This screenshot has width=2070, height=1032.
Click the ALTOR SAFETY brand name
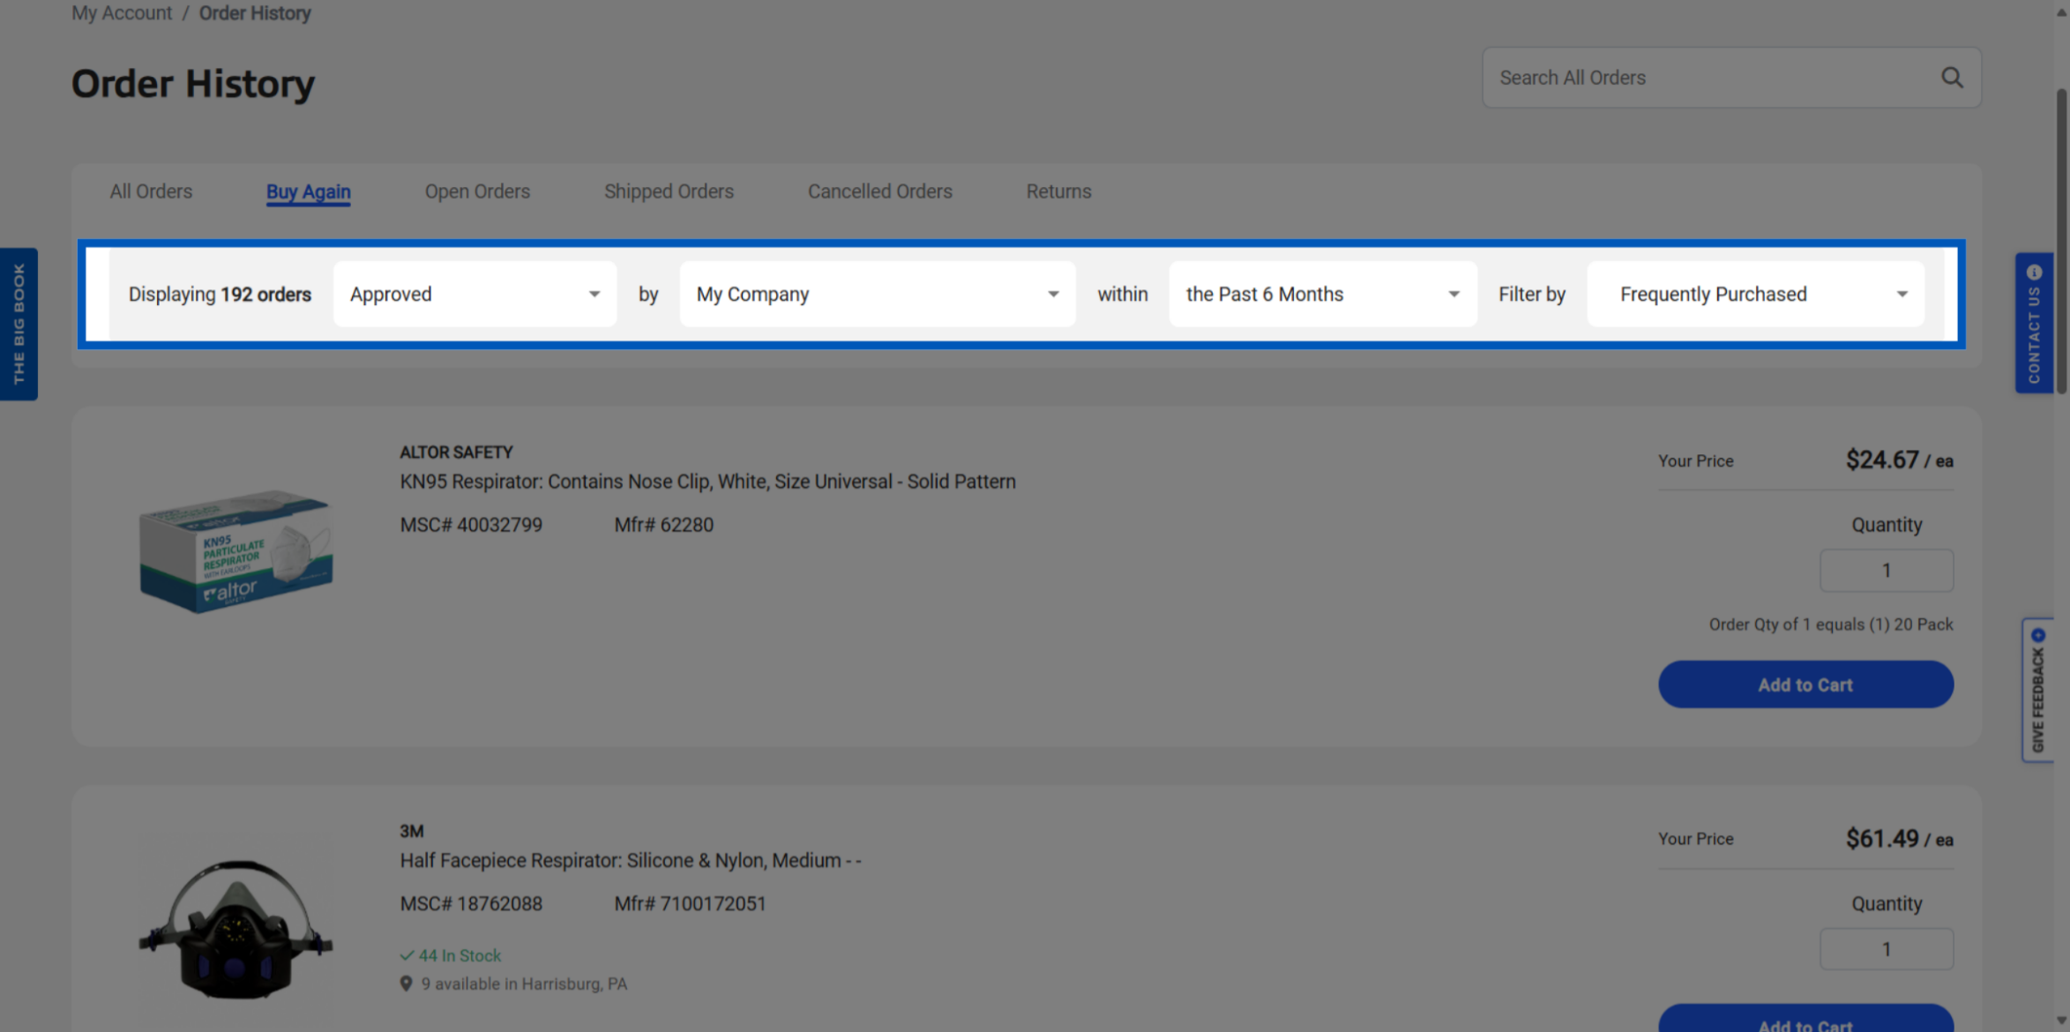click(x=456, y=452)
